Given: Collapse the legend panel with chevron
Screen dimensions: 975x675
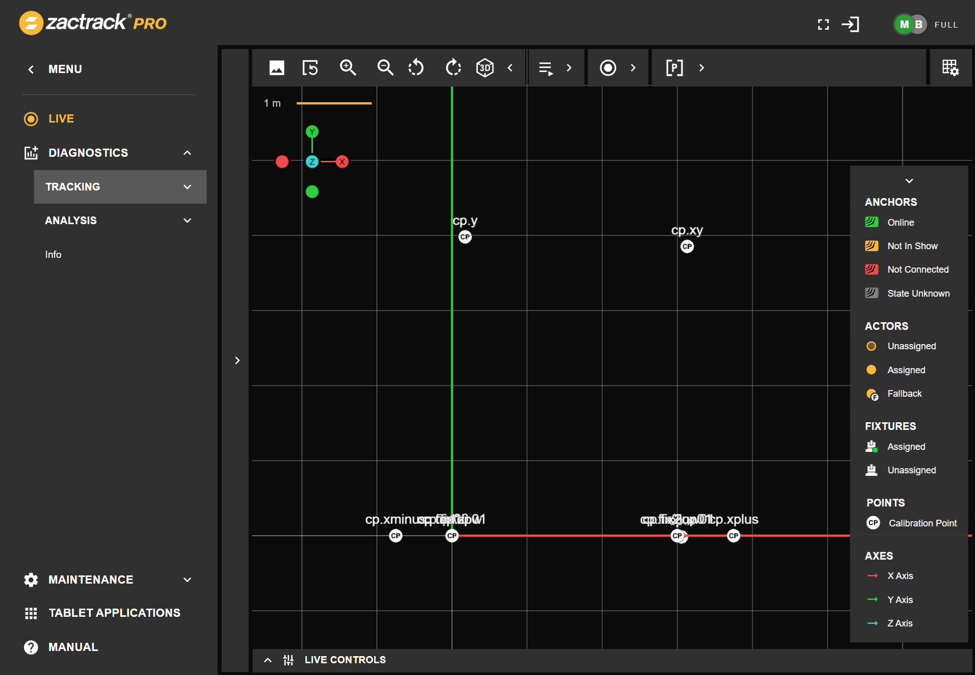Looking at the screenshot, I should (909, 181).
